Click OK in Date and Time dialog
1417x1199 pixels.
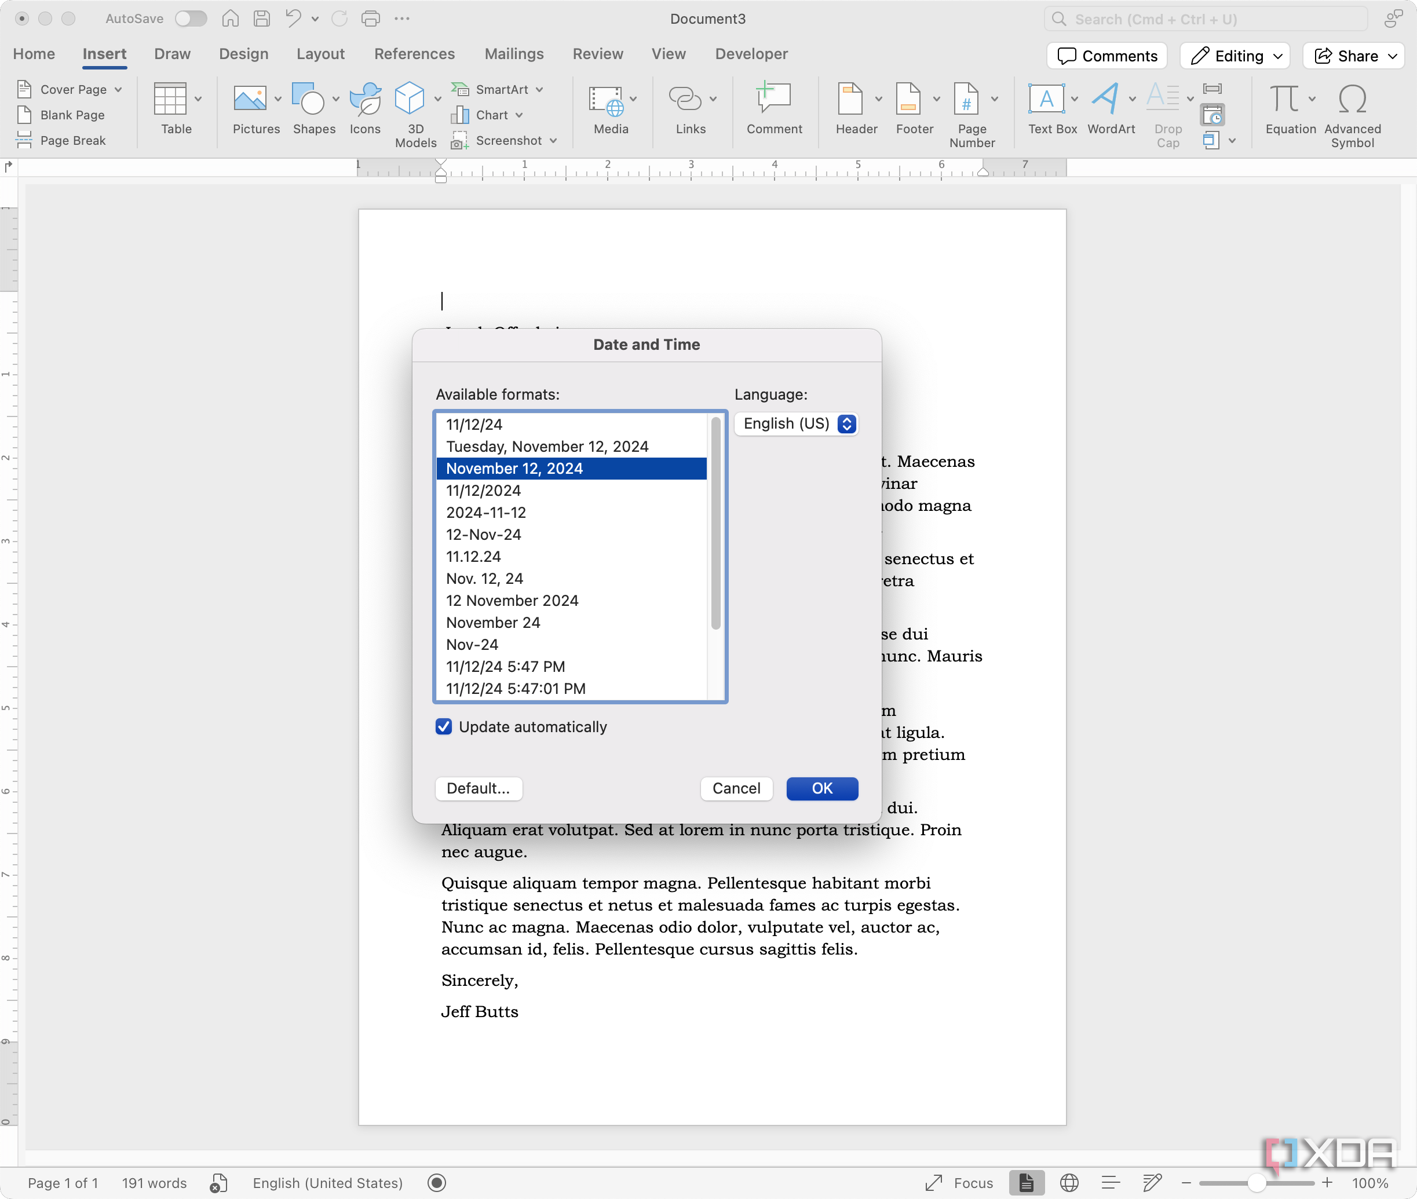pyautogui.click(x=823, y=788)
